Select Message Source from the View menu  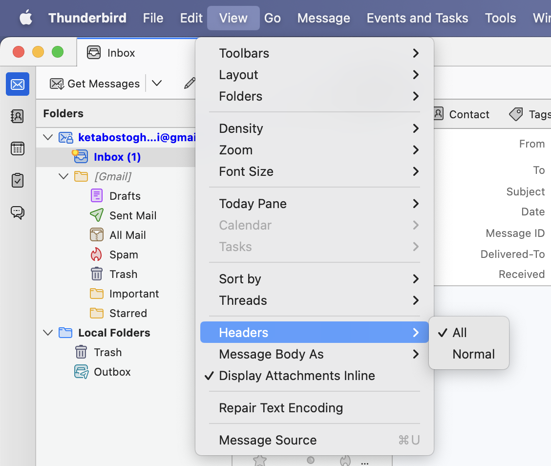click(268, 440)
